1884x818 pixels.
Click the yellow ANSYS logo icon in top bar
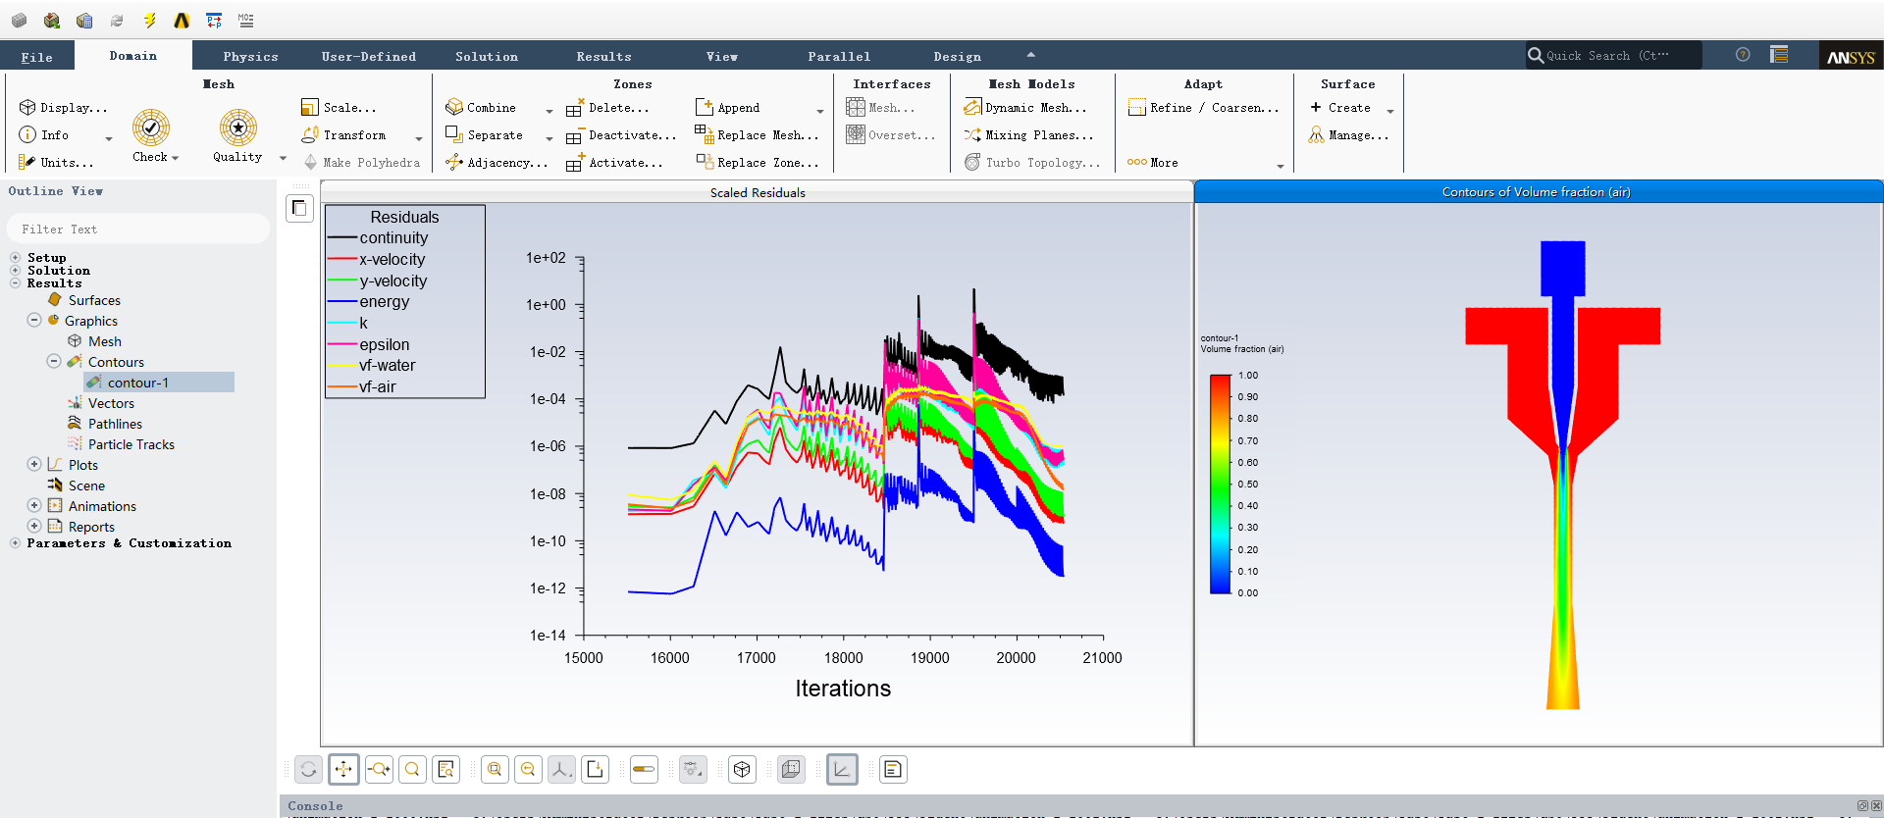pos(182,20)
